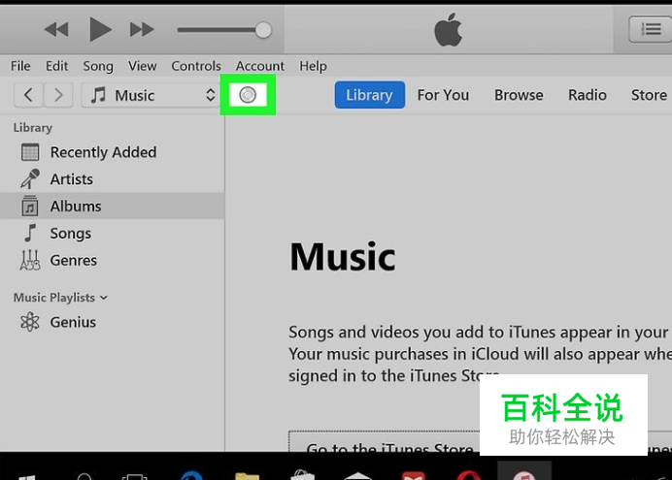Skip ahead with the fast-forward button
This screenshot has height=480, width=672.
(142, 29)
